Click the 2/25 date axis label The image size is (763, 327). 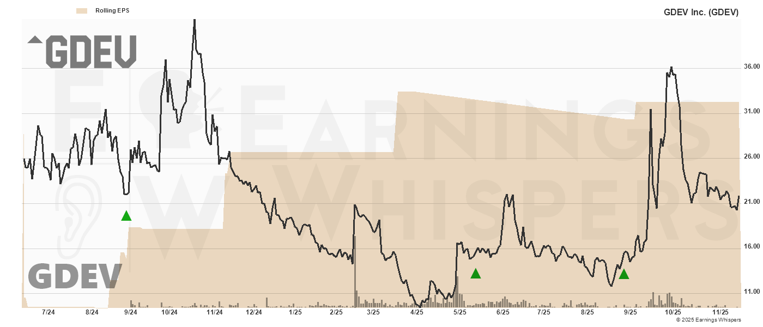336,312
